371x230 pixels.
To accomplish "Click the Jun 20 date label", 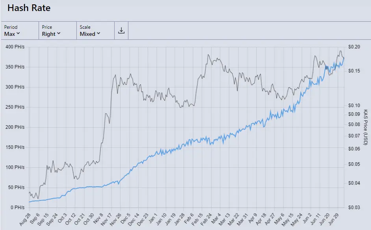I will click(325, 219).
